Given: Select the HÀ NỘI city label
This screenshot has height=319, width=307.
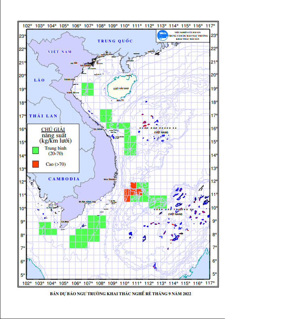Looking at the screenshot, I should click(74, 63).
